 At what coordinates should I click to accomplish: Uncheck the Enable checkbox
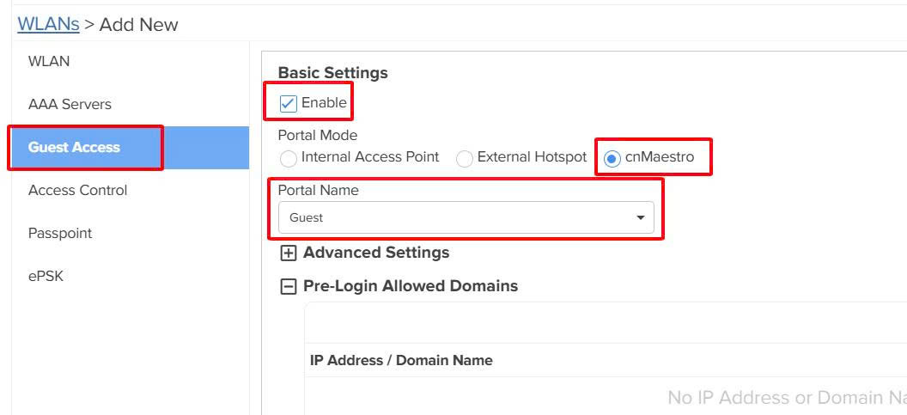coord(289,104)
